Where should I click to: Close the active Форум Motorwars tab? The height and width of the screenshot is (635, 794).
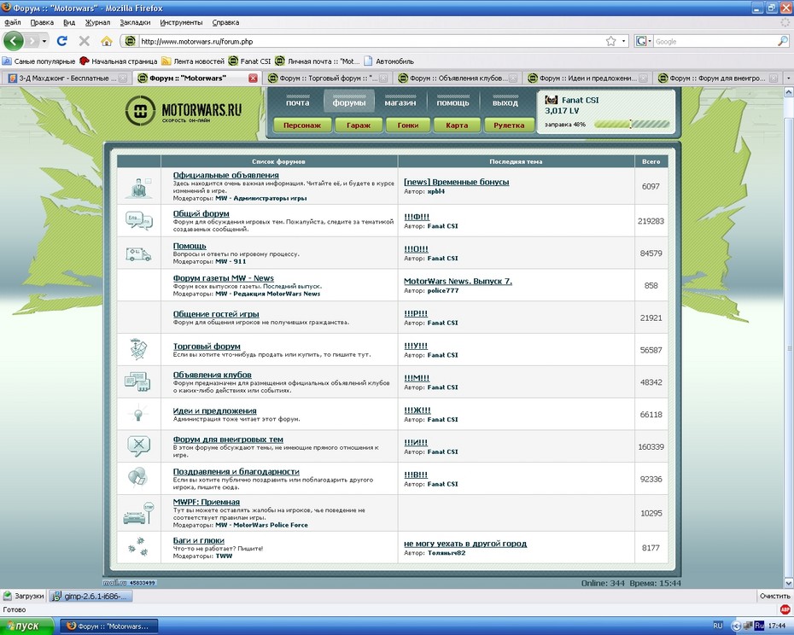pos(254,78)
